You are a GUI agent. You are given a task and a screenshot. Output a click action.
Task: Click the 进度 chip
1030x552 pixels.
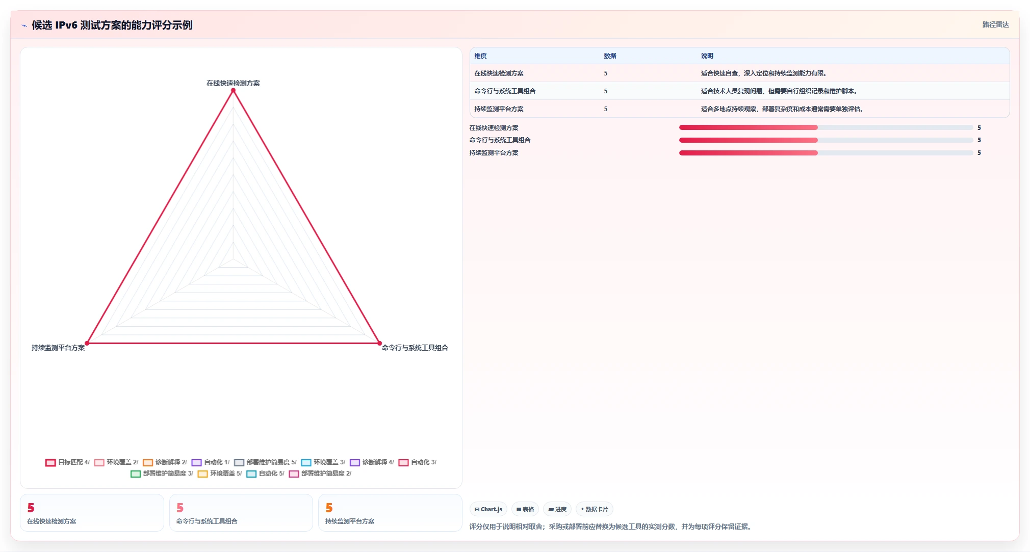557,509
